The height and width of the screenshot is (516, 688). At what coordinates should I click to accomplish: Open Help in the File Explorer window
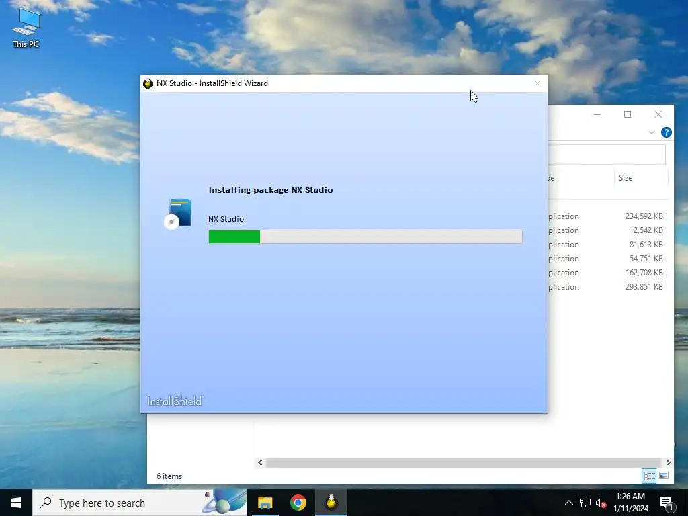point(666,132)
